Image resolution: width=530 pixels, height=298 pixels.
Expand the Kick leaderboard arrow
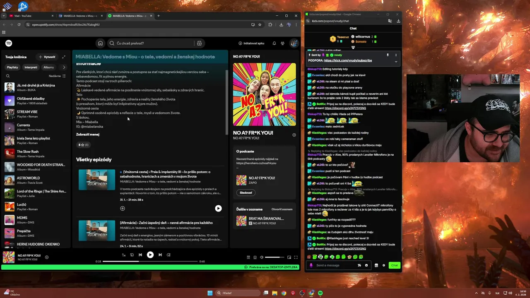pos(353,47)
